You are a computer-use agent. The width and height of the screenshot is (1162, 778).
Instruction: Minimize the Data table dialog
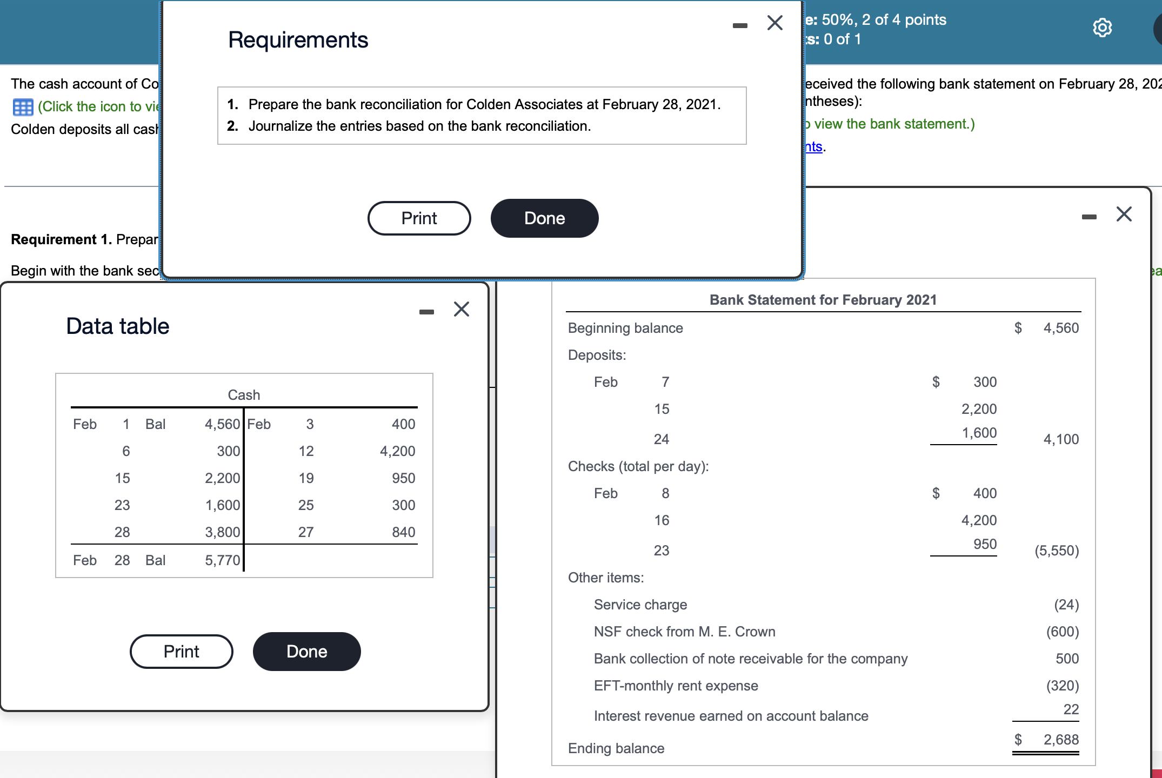426,312
